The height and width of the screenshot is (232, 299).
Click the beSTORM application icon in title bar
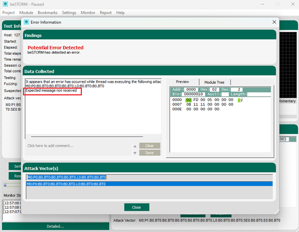tap(5, 4)
